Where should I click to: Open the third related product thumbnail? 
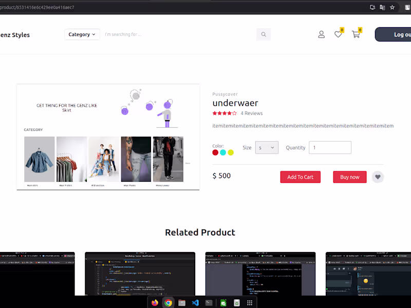[260, 274]
